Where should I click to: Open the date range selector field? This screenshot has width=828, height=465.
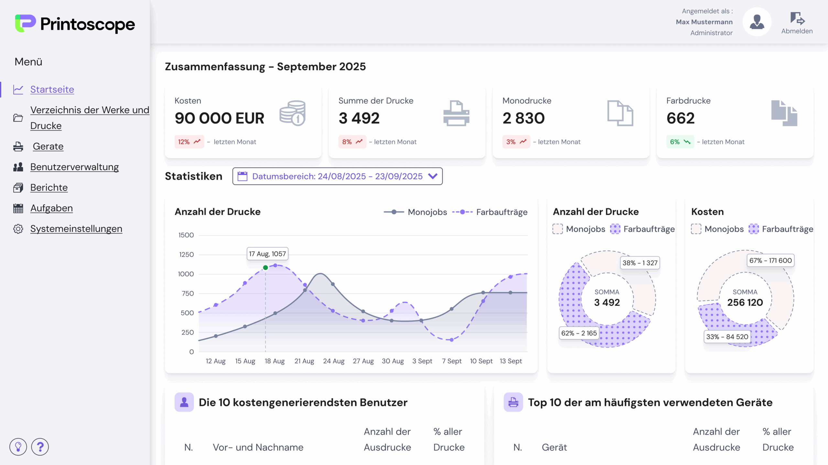click(x=337, y=176)
